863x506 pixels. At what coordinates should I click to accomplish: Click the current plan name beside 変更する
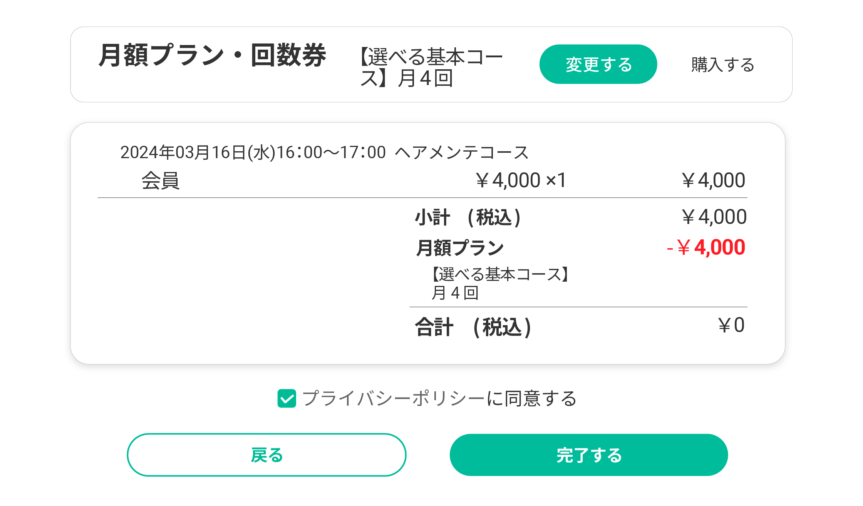[x=431, y=67]
